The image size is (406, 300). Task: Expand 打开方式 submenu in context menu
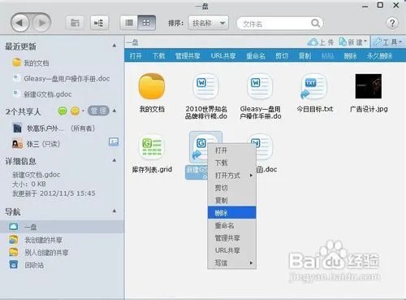pyautogui.click(x=231, y=176)
